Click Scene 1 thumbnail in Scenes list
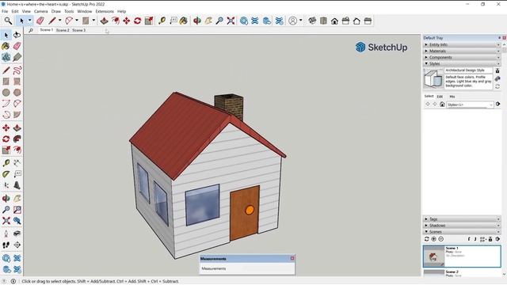 [434, 256]
